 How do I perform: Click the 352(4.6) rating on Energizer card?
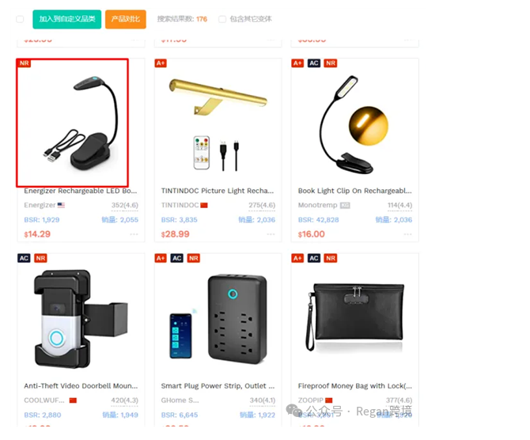click(125, 205)
